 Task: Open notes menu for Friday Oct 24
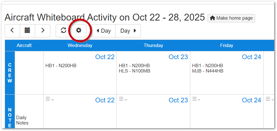196,99
